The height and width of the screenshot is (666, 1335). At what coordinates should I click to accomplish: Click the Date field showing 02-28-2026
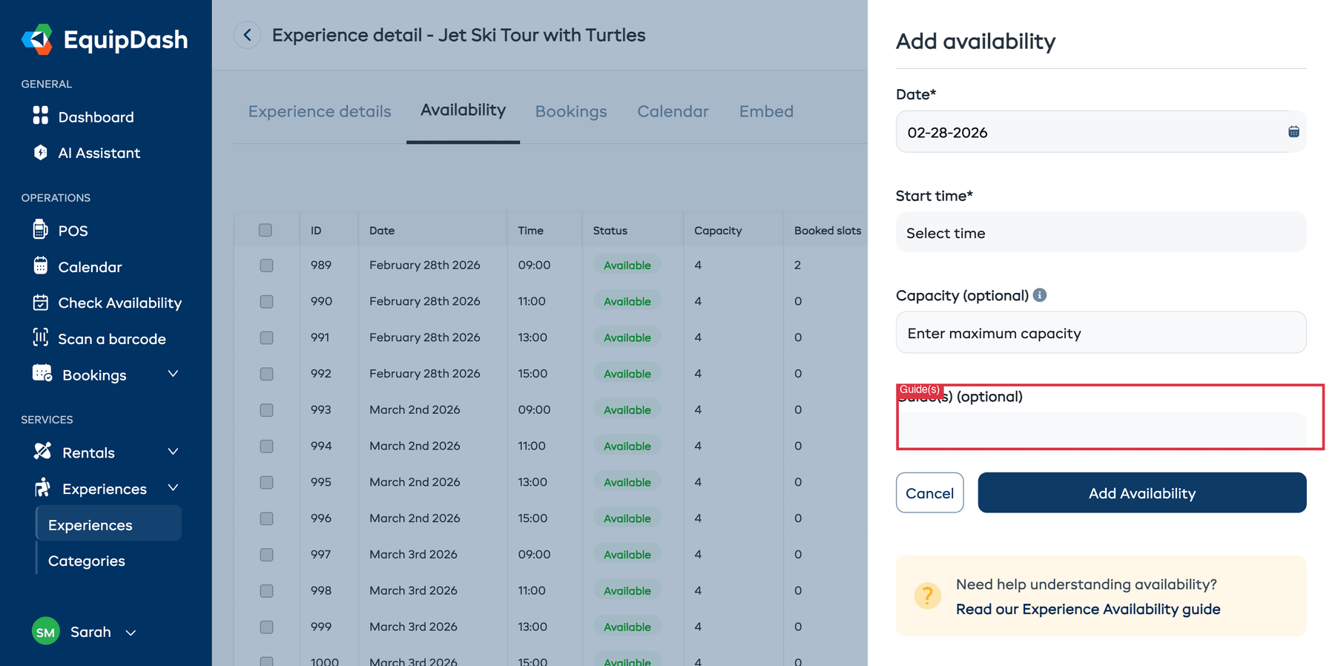pos(1101,132)
